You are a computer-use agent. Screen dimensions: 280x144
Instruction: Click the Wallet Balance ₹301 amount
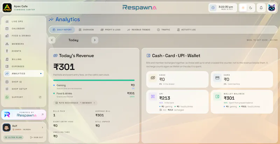(229, 98)
